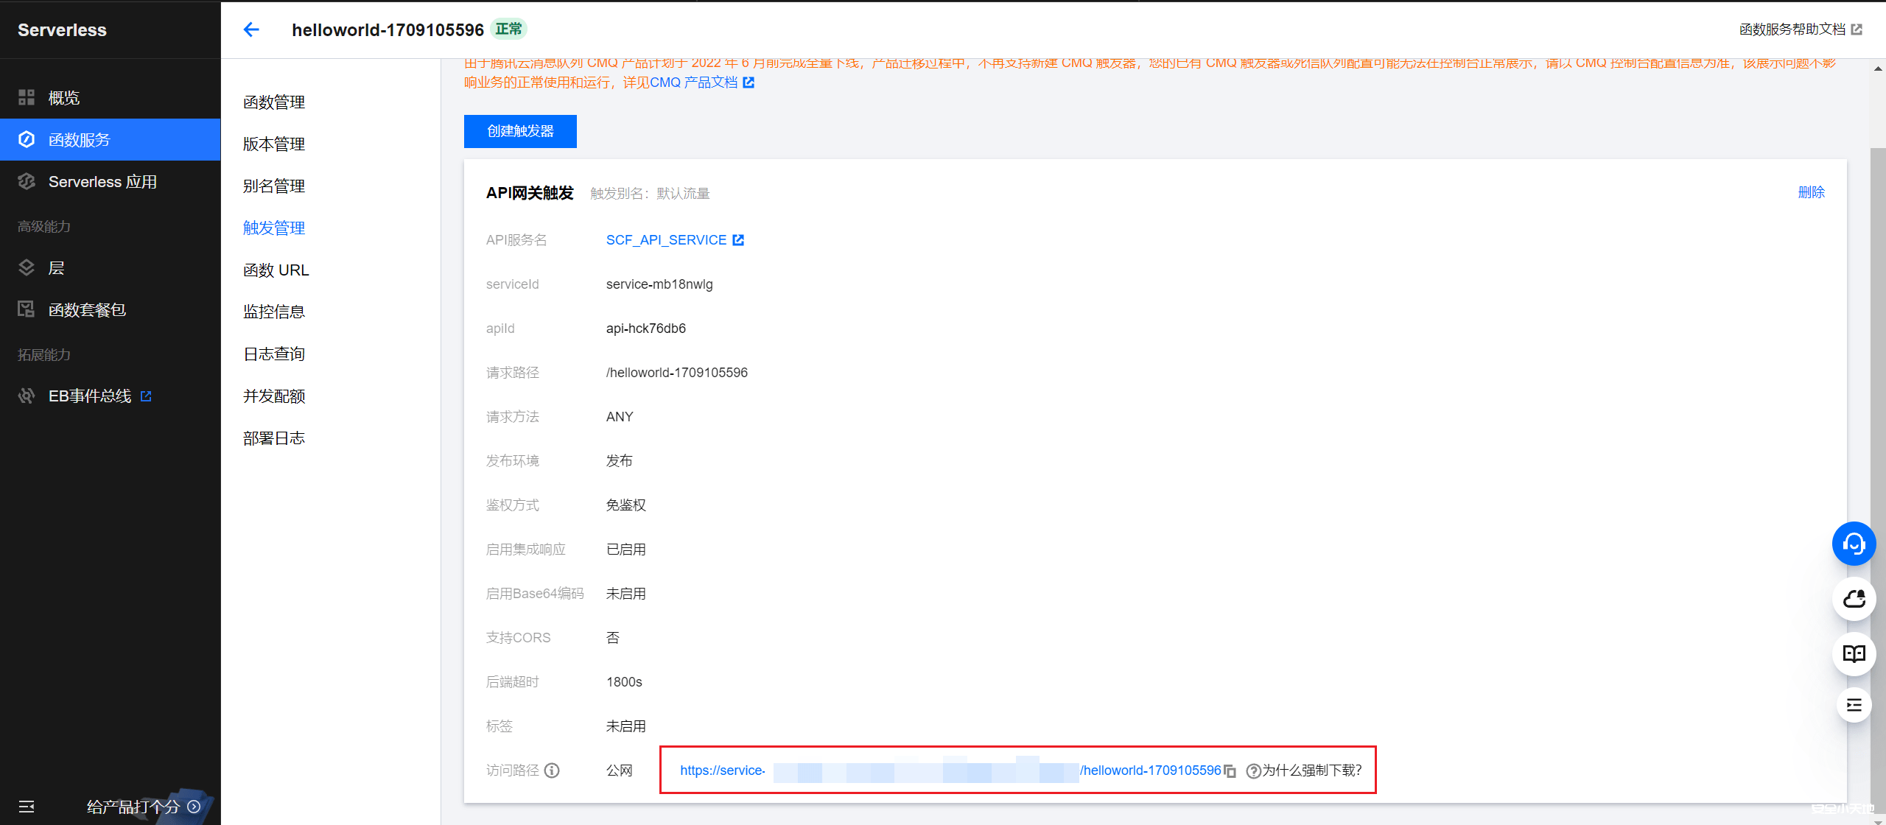Open the customer support headset icon on the right

coord(1854,544)
